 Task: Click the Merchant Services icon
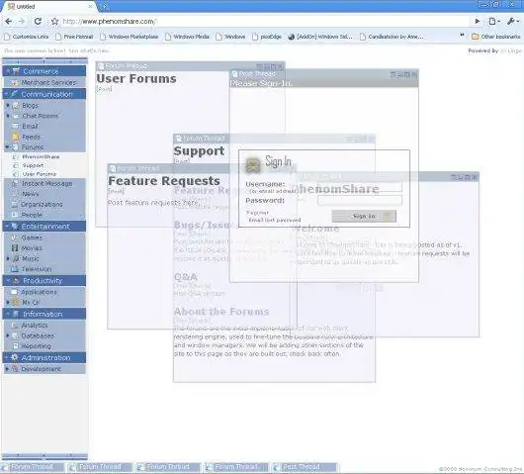click(x=15, y=82)
